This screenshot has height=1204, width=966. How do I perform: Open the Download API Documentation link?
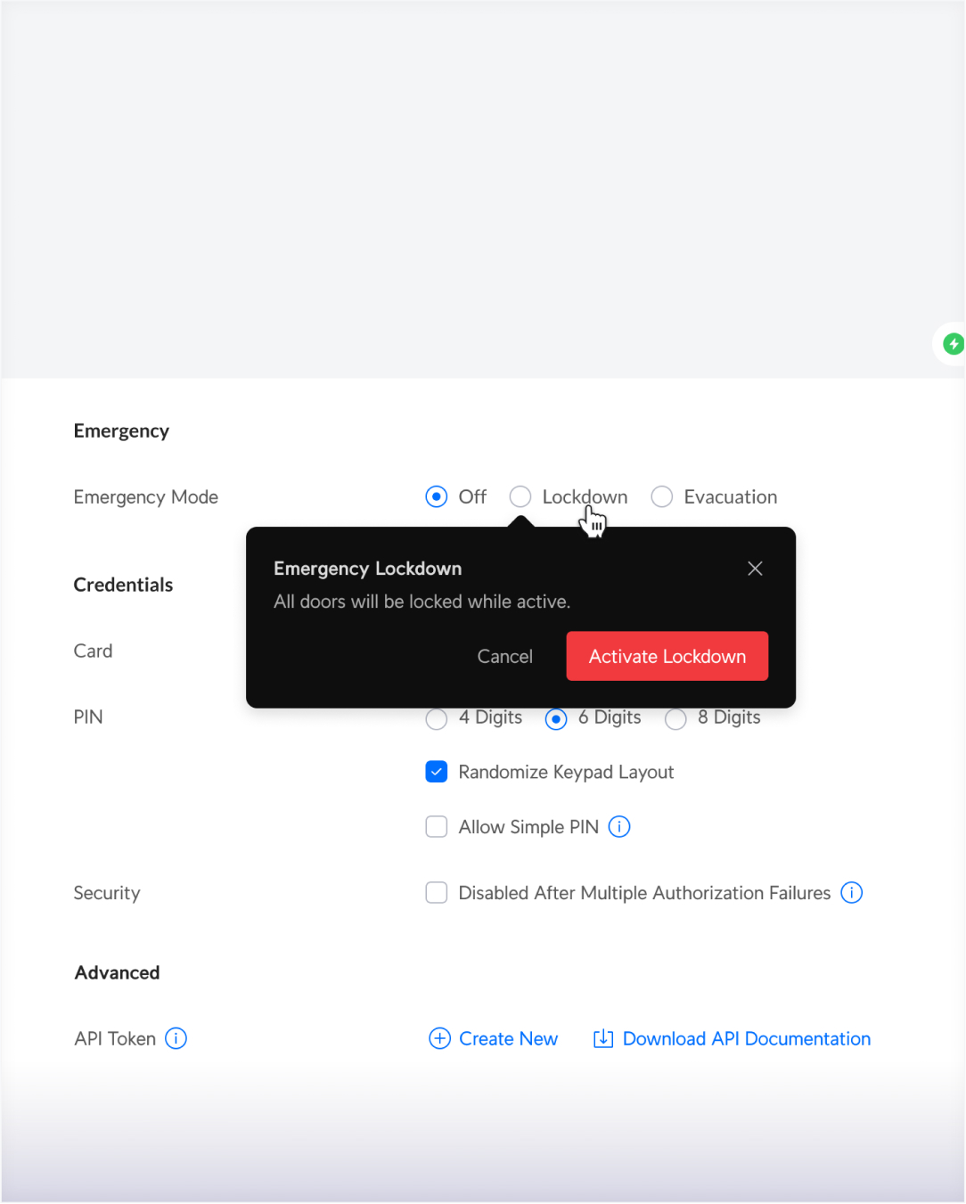(x=746, y=1039)
